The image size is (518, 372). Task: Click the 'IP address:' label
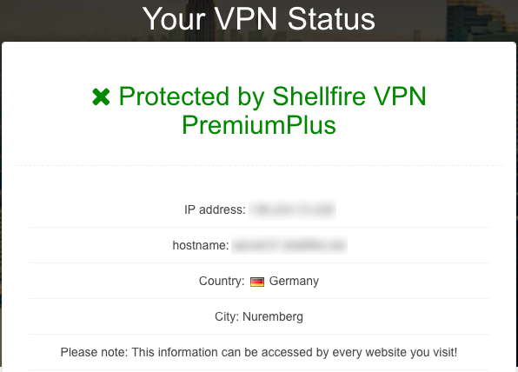pos(215,209)
